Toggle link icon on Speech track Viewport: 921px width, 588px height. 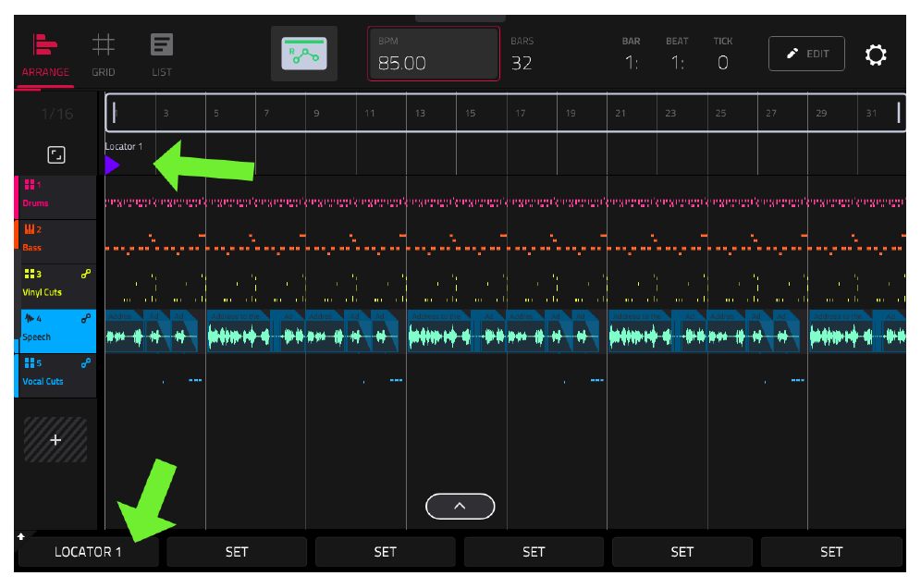(86, 318)
